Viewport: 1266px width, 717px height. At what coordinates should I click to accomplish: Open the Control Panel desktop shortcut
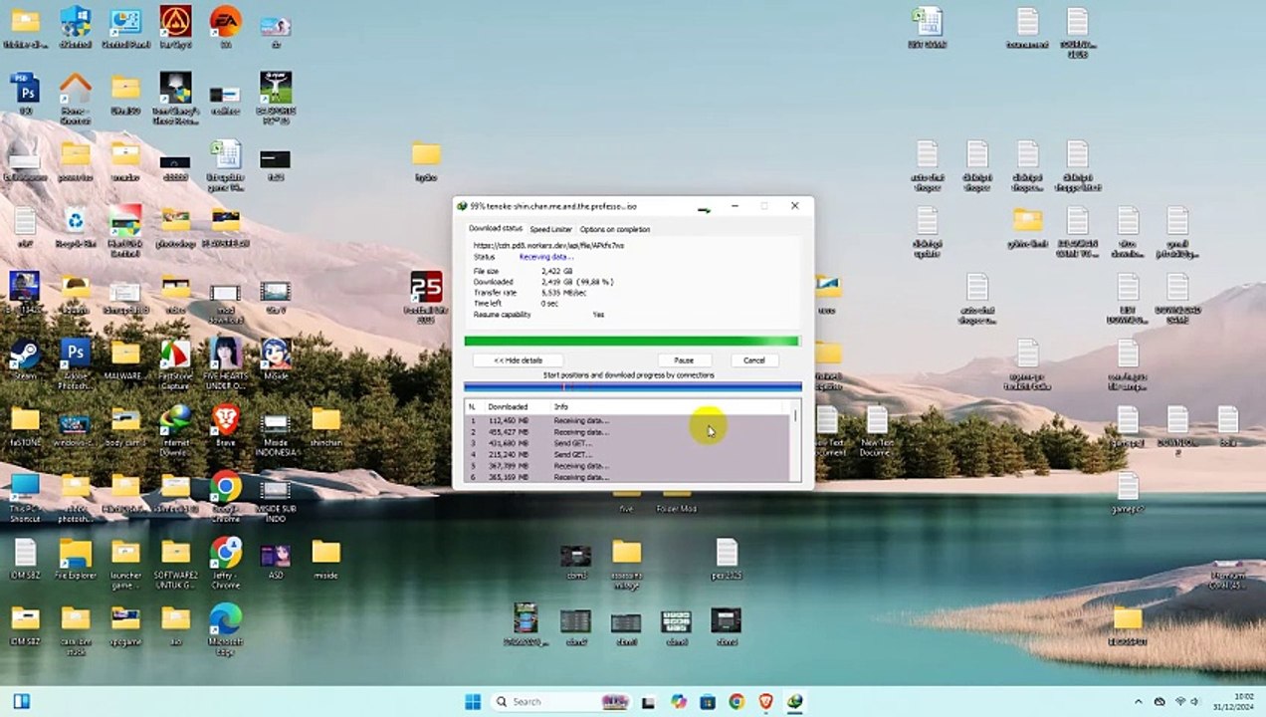125,26
